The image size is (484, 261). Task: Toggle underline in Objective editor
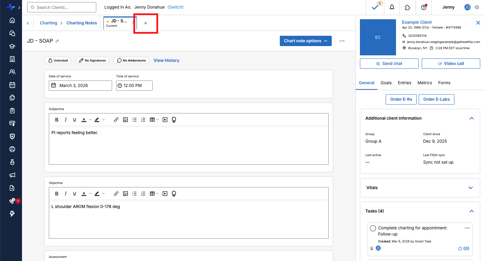[75, 194]
